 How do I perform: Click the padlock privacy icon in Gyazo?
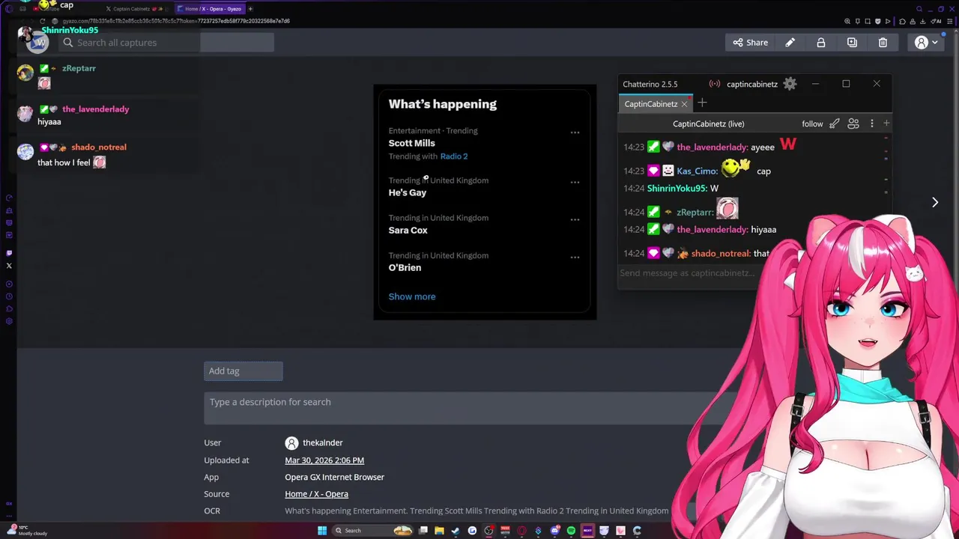pos(821,43)
